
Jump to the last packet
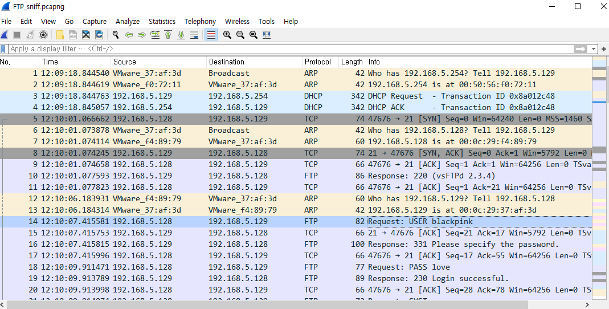click(x=181, y=35)
